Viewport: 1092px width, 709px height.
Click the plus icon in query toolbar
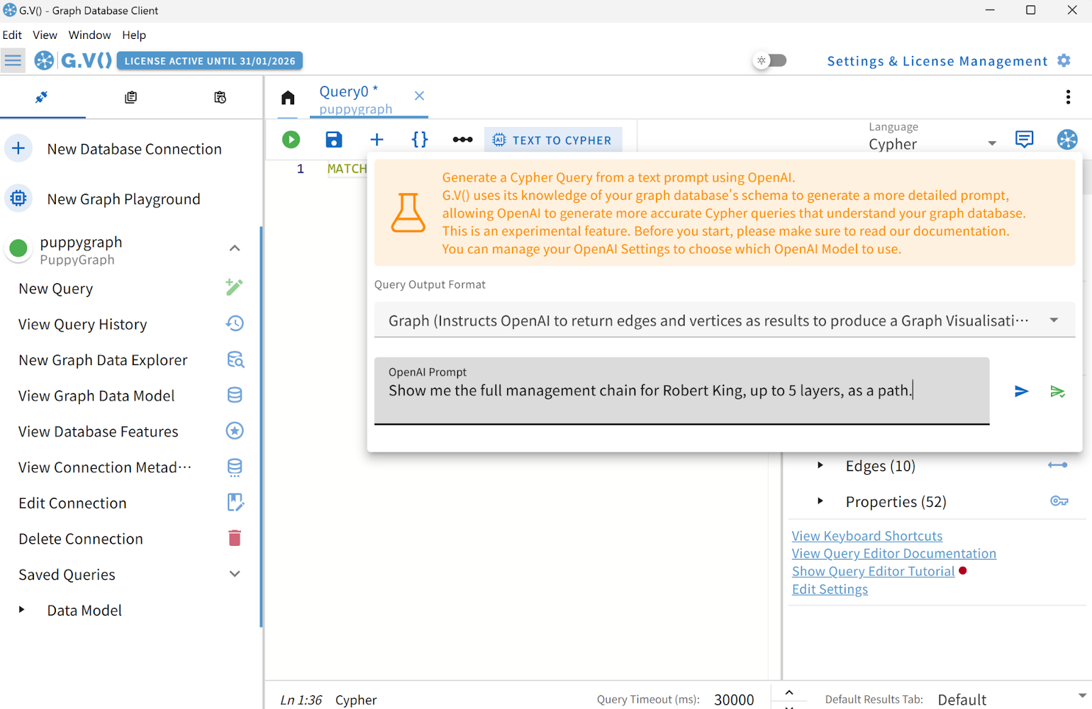377,140
